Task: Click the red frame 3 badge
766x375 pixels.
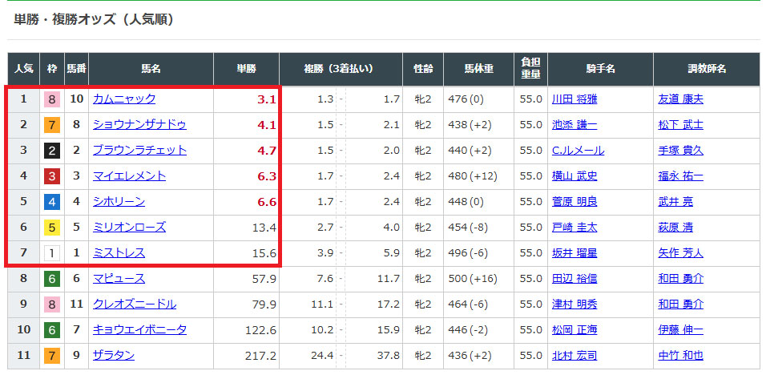Action: click(51, 175)
